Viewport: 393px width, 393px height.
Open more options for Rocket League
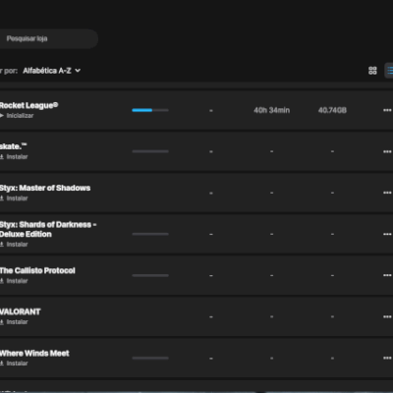tap(387, 110)
